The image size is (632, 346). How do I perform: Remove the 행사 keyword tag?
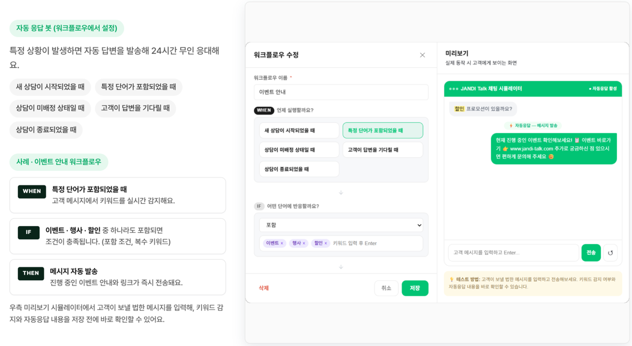tap(304, 243)
